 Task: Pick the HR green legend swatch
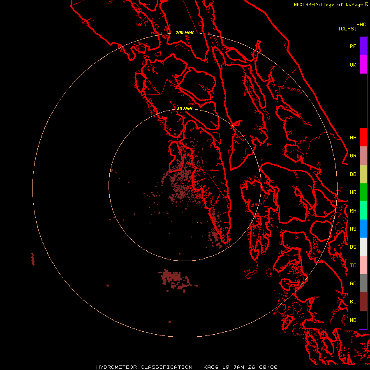coord(363,192)
